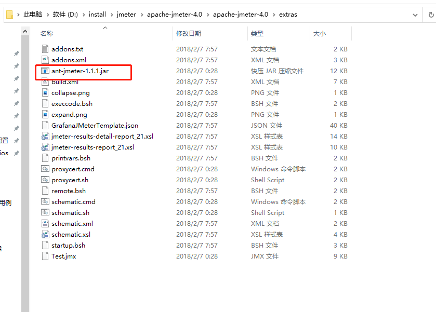Click the schematic.xsl file icon
This screenshot has height=312, width=436.
45,234
